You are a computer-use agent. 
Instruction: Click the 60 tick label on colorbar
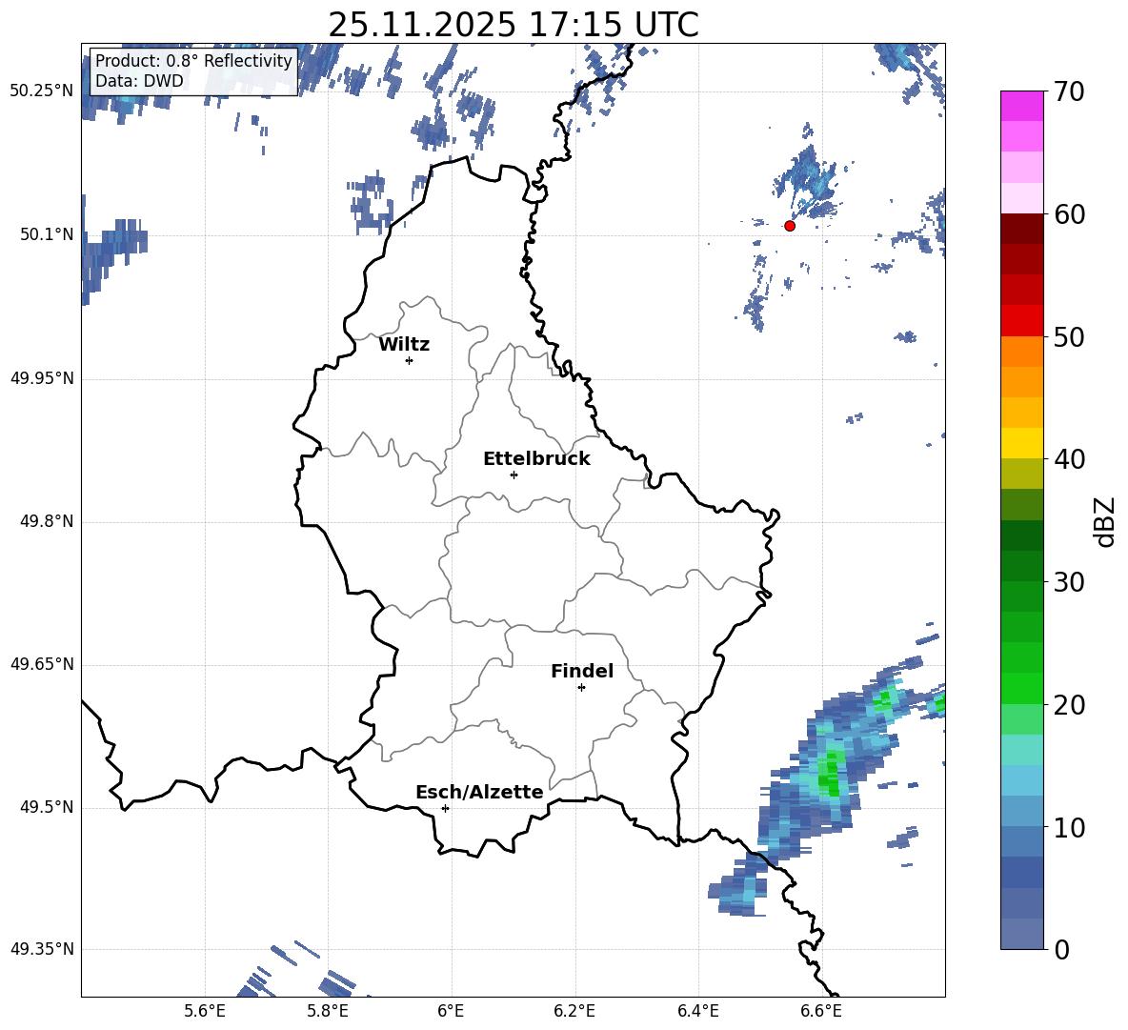[1069, 214]
